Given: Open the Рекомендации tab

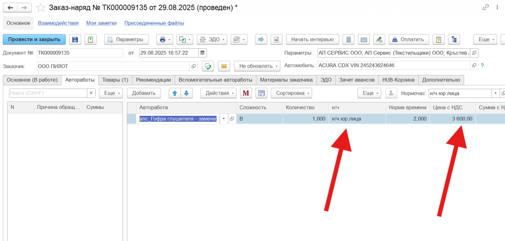Looking at the screenshot, I should point(153,80).
